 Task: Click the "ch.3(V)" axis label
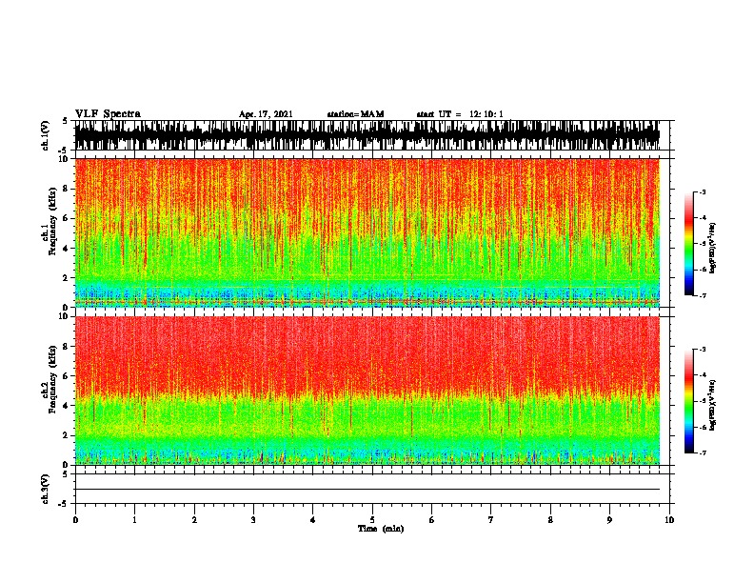click(x=45, y=489)
